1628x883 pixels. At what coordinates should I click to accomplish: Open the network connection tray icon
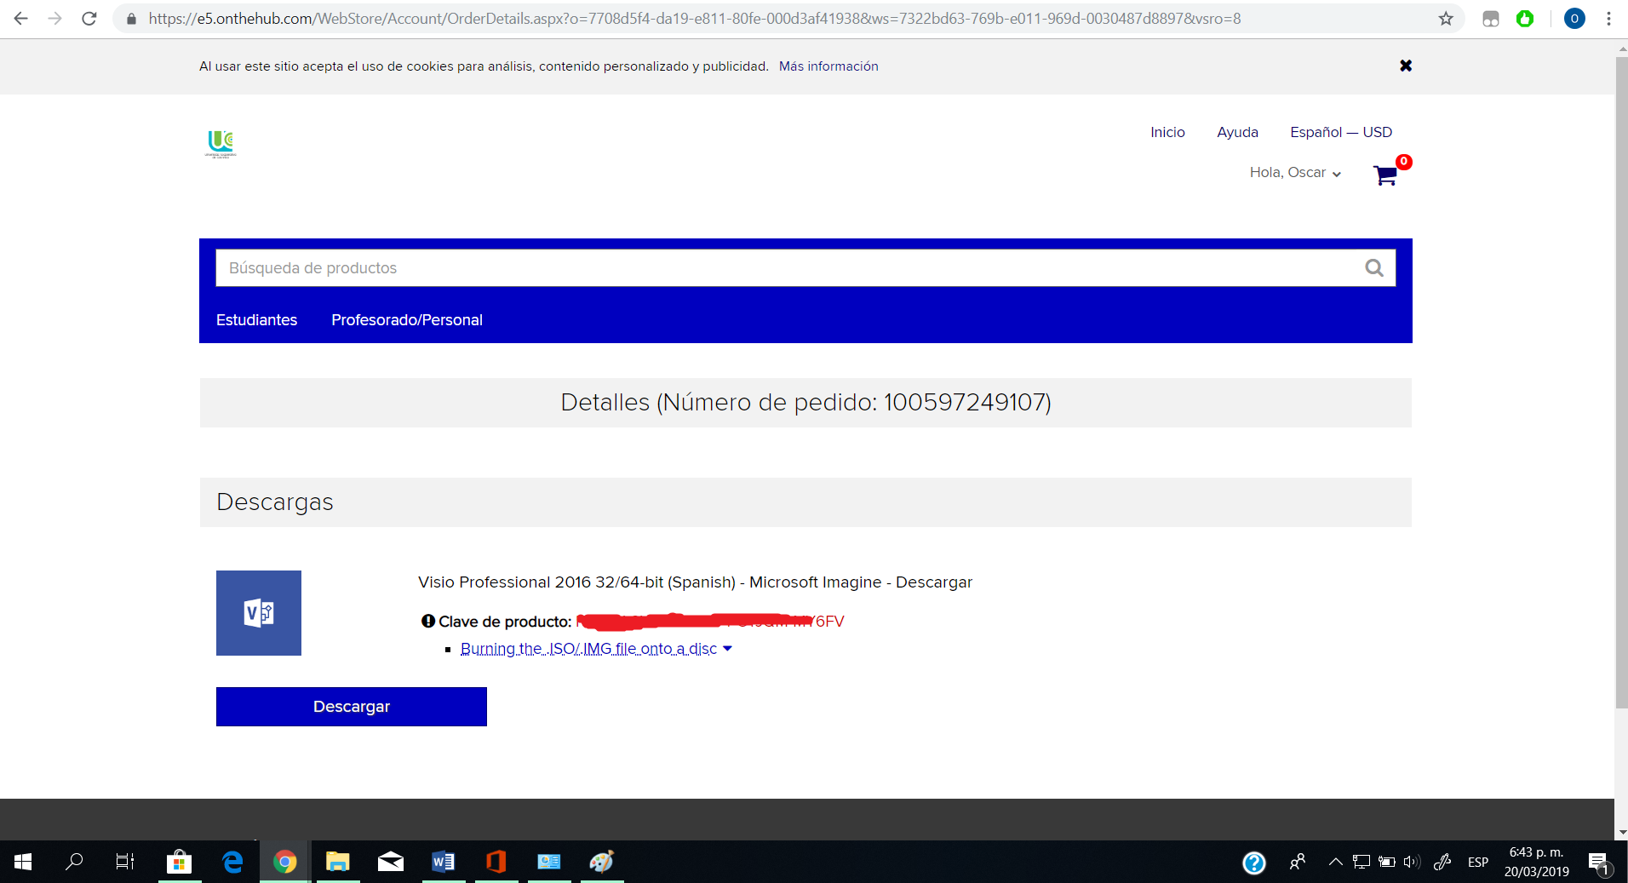click(1361, 862)
